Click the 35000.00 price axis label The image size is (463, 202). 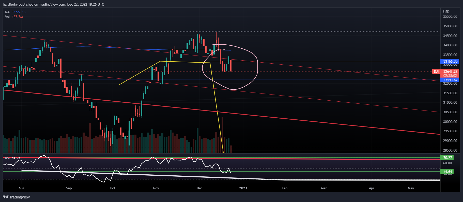pyautogui.click(x=450, y=26)
